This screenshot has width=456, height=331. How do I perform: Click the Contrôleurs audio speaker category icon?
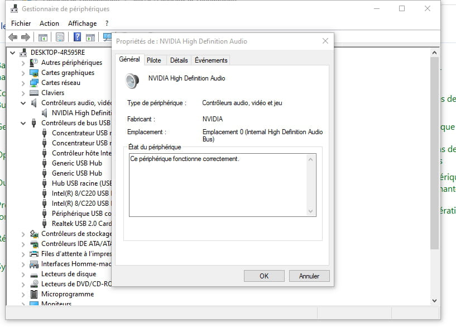click(x=34, y=102)
